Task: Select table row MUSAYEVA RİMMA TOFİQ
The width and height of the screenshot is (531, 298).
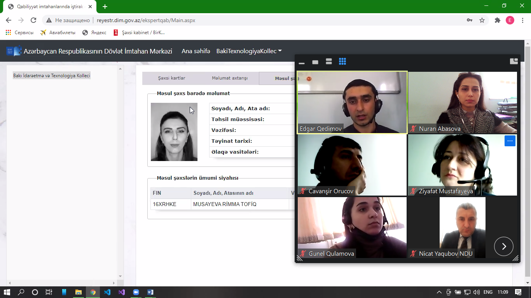Action: (223, 204)
